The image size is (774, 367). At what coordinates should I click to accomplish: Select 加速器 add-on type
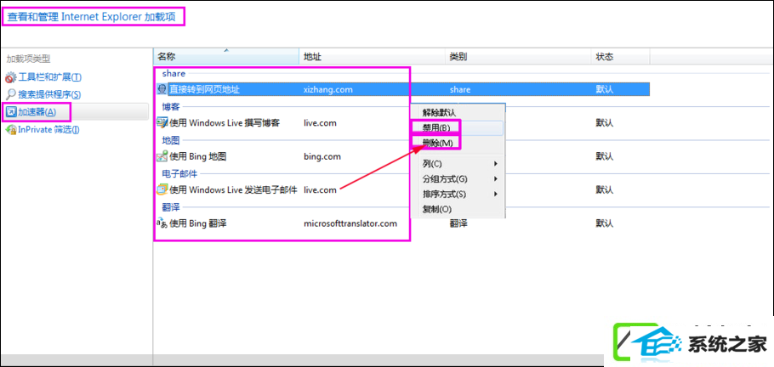37,112
